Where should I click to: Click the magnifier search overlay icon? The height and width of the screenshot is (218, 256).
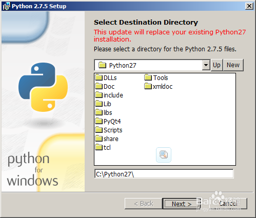164,155
